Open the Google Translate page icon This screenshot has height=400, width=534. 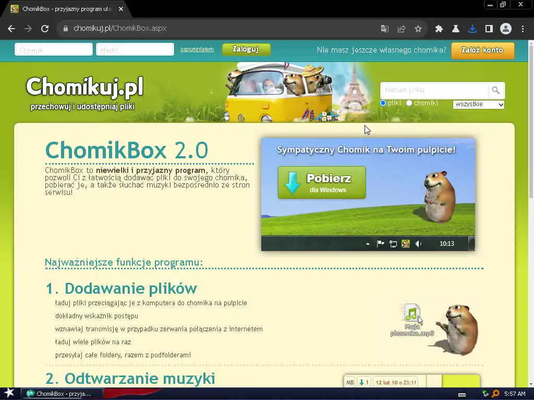pyautogui.click(x=384, y=29)
